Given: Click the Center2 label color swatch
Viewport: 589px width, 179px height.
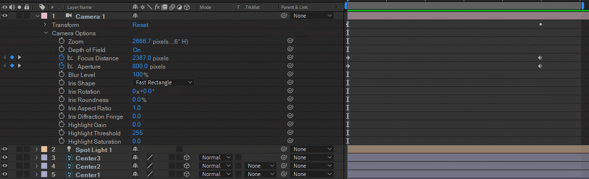Looking at the screenshot, I should click(44, 166).
